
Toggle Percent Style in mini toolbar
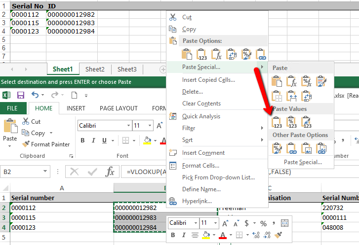[263, 223]
